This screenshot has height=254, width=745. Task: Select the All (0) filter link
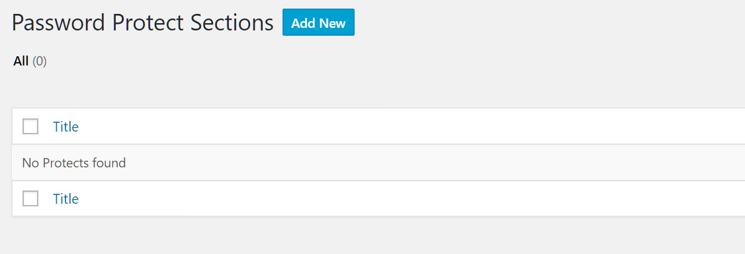coord(30,62)
